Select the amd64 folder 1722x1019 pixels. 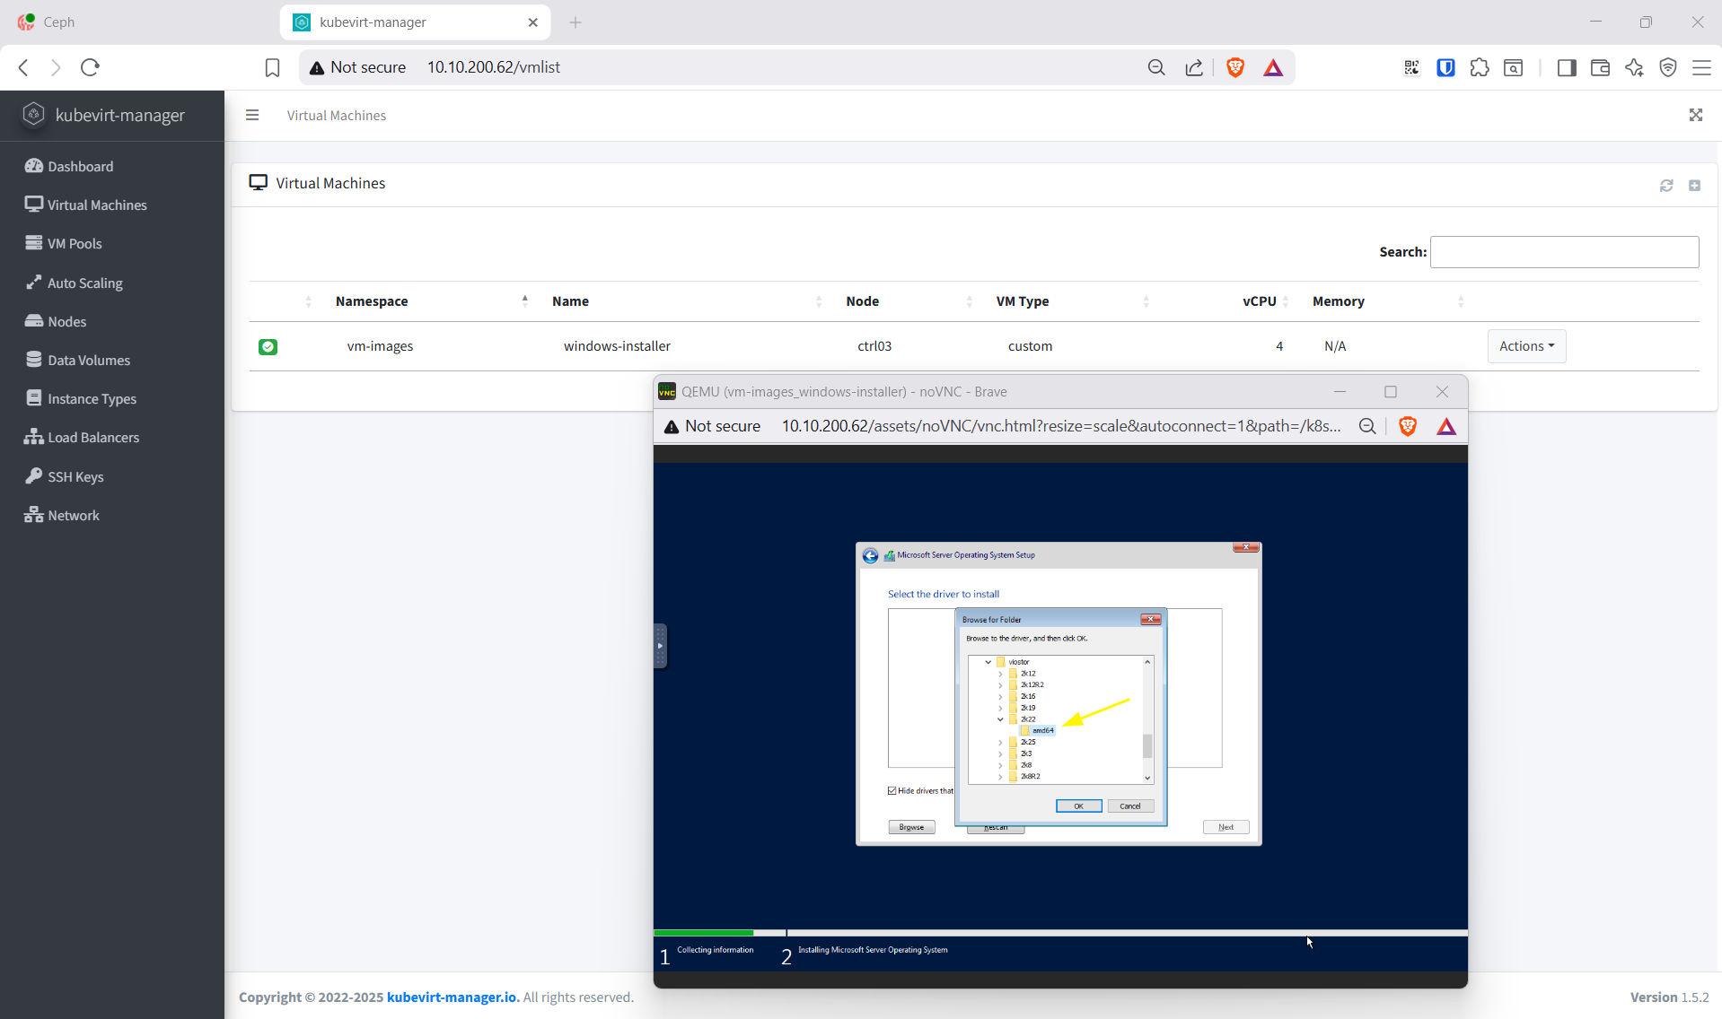click(1042, 730)
